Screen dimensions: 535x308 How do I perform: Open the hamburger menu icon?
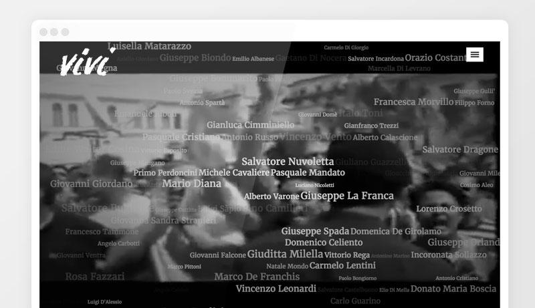click(475, 55)
